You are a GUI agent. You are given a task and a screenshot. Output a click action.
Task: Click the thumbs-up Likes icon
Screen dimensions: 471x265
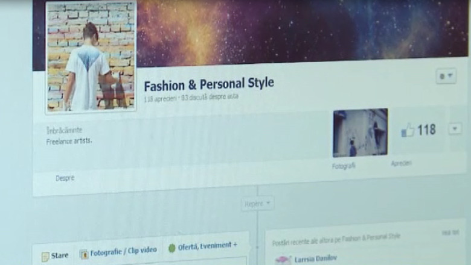(x=408, y=130)
